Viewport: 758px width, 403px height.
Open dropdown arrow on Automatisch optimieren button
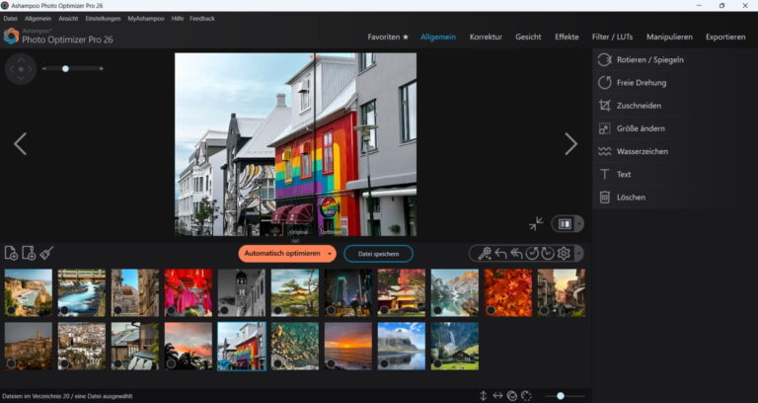330,254
